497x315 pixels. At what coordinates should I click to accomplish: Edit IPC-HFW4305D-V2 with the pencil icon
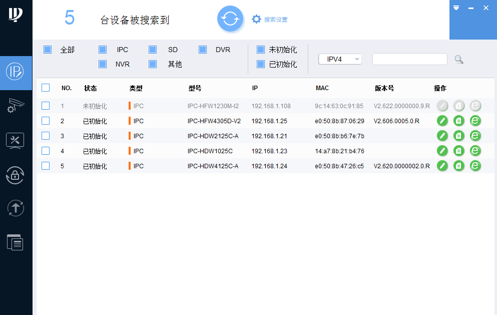[x=442, y=121]
